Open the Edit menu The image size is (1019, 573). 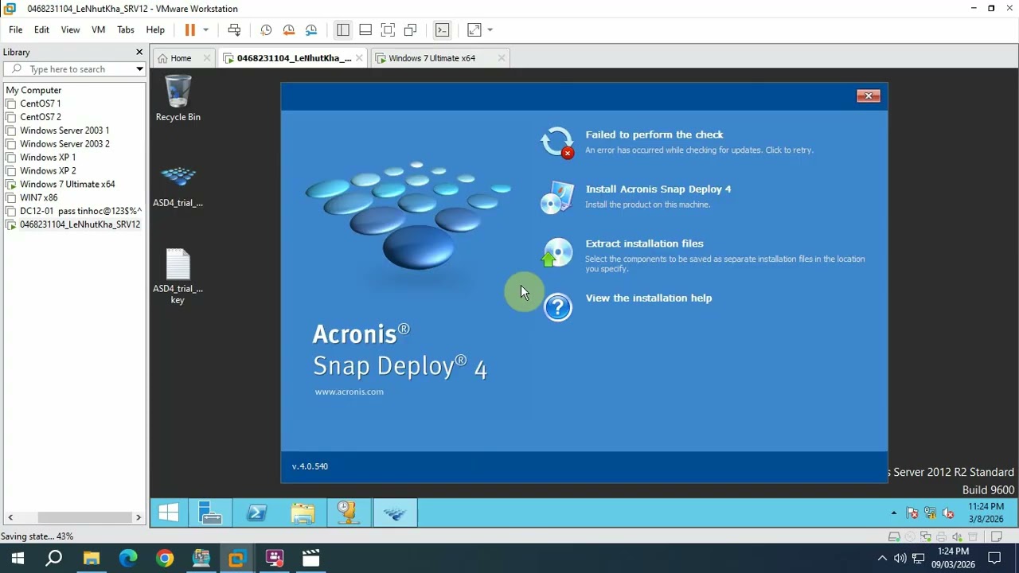[x=41, y=29]
